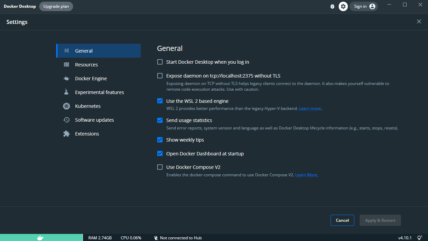Image resolution: width=428 pixels, height=241 pixels.
Task: Uncheck Use the WSL 2 based engine
Action: click(160, 101)
